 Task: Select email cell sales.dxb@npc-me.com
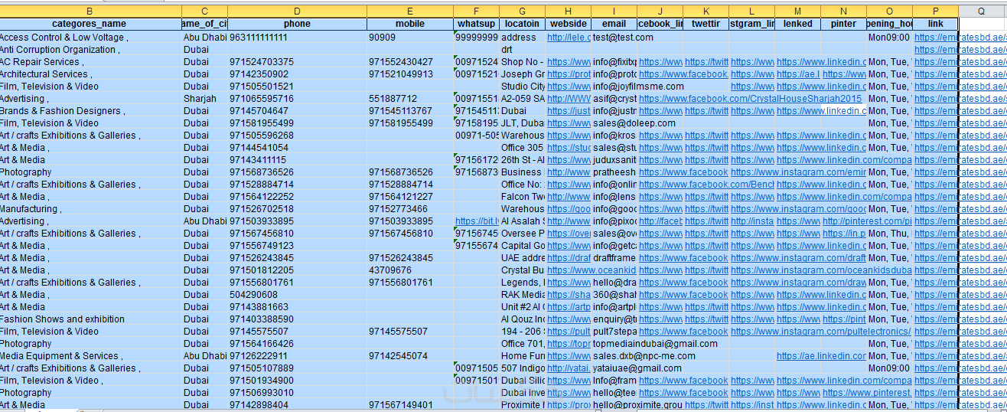click(x=644, y=356)
